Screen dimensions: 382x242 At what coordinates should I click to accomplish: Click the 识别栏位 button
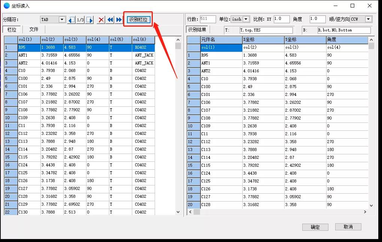pyautogui.click(x=138, y=19)
